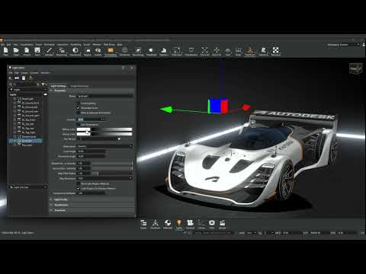The height and width of the screenshot is (274, 366).
Task: Select the Light Settings tab
Action: (x=58, y=86)
